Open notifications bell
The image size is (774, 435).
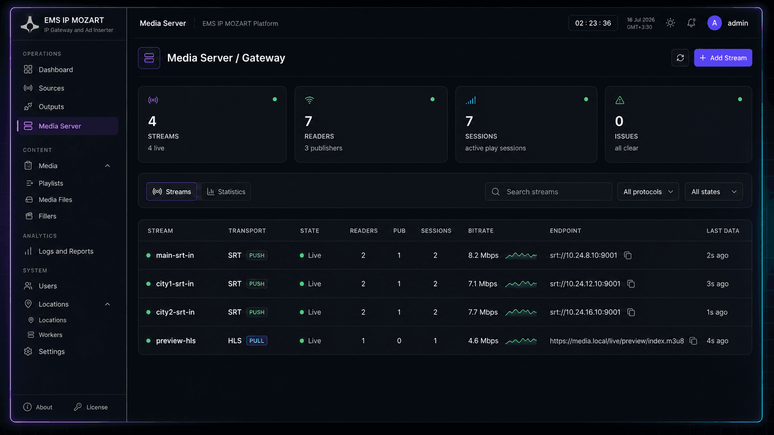point(691,23)
